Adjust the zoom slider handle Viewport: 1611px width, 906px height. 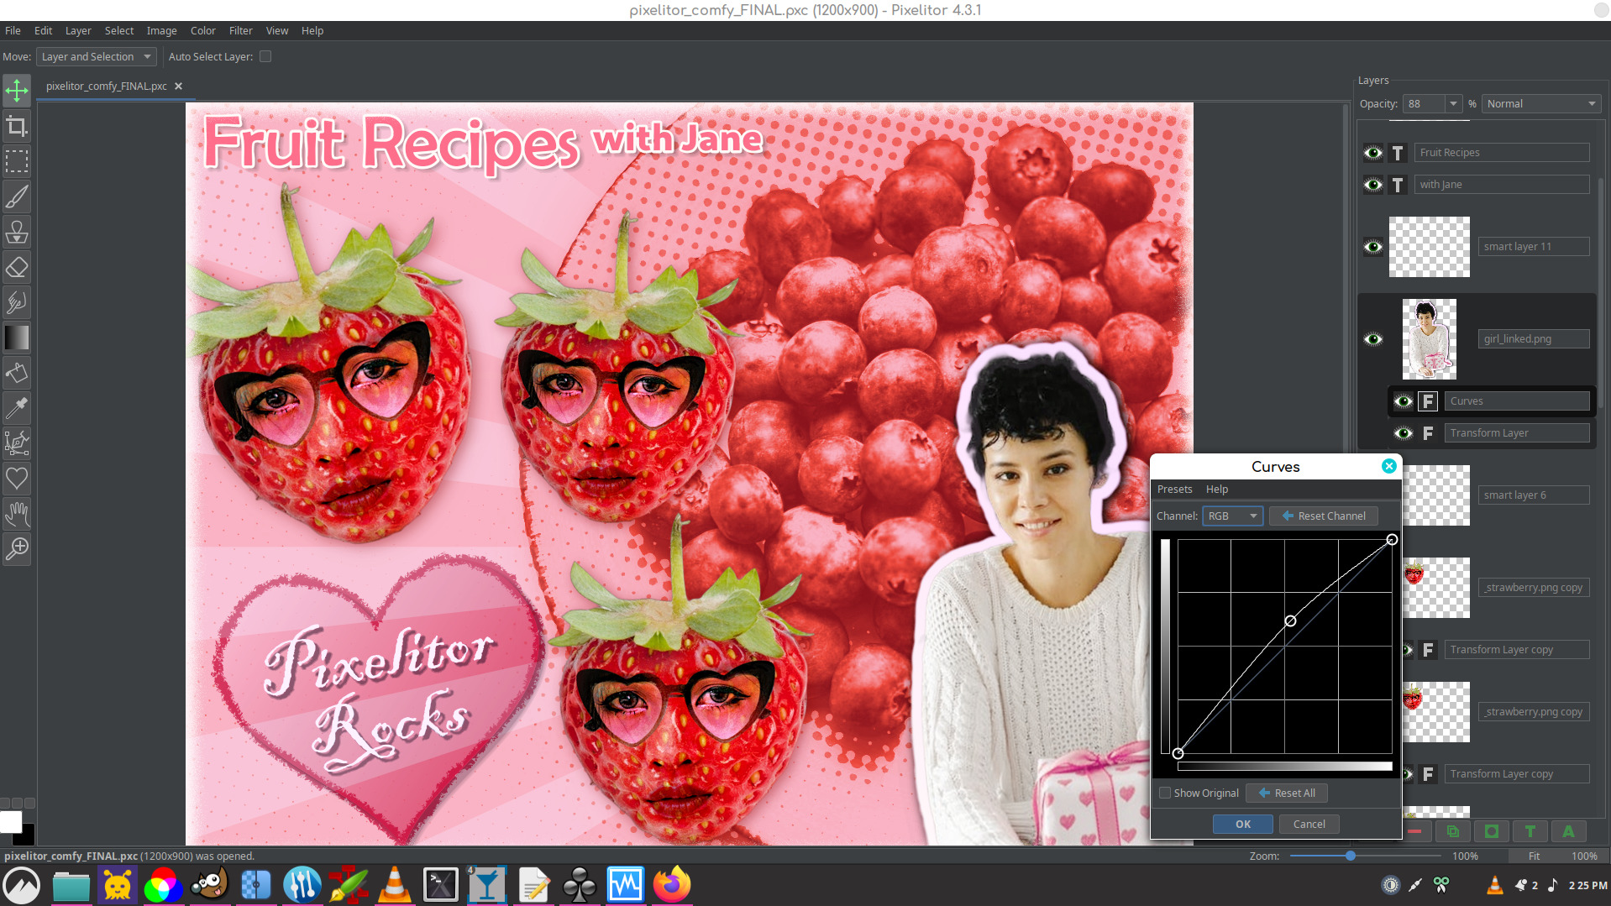[x=1351, y=856]
